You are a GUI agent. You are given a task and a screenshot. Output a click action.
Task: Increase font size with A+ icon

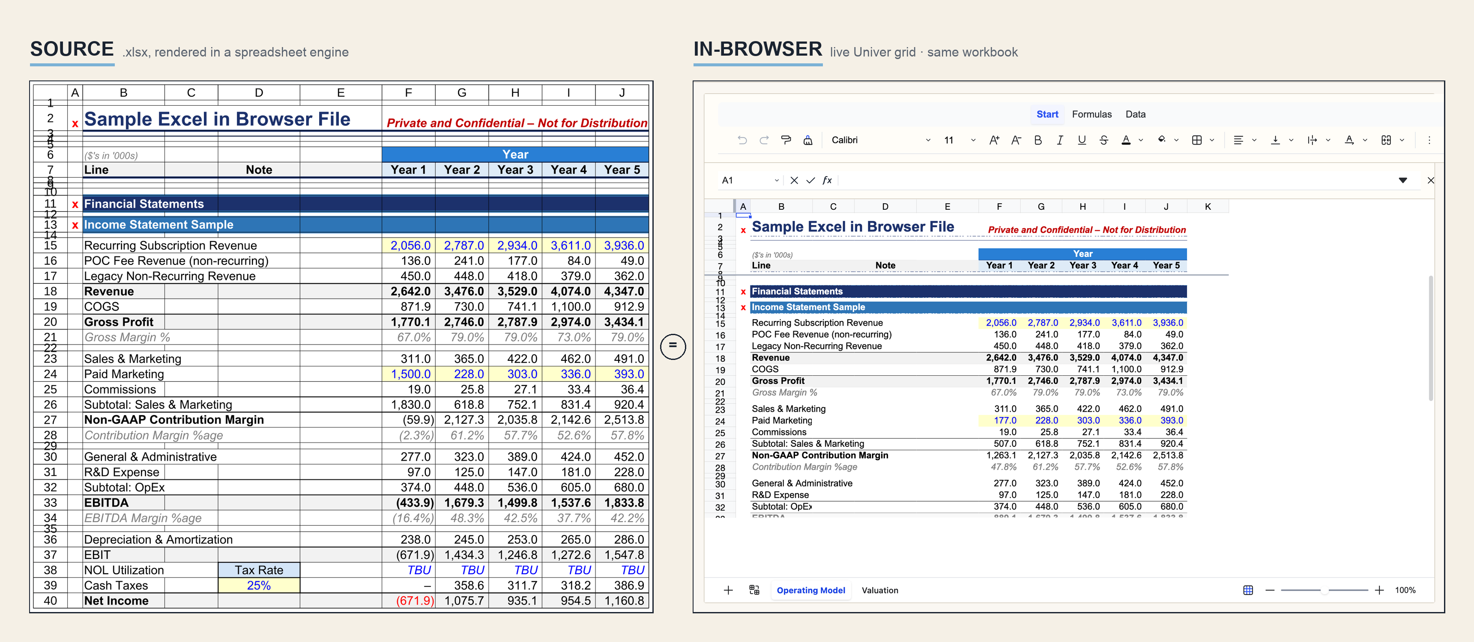pos(995,140)
